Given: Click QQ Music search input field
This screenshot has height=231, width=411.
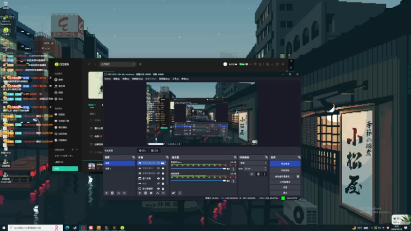Looking at the screenshot, I should pos(118,64).
